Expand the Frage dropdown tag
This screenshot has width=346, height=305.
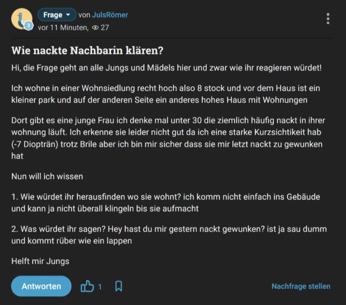[x=57, y=15]
